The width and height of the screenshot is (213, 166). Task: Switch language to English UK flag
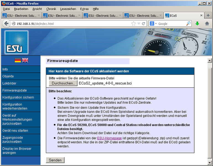pos(25,60)
